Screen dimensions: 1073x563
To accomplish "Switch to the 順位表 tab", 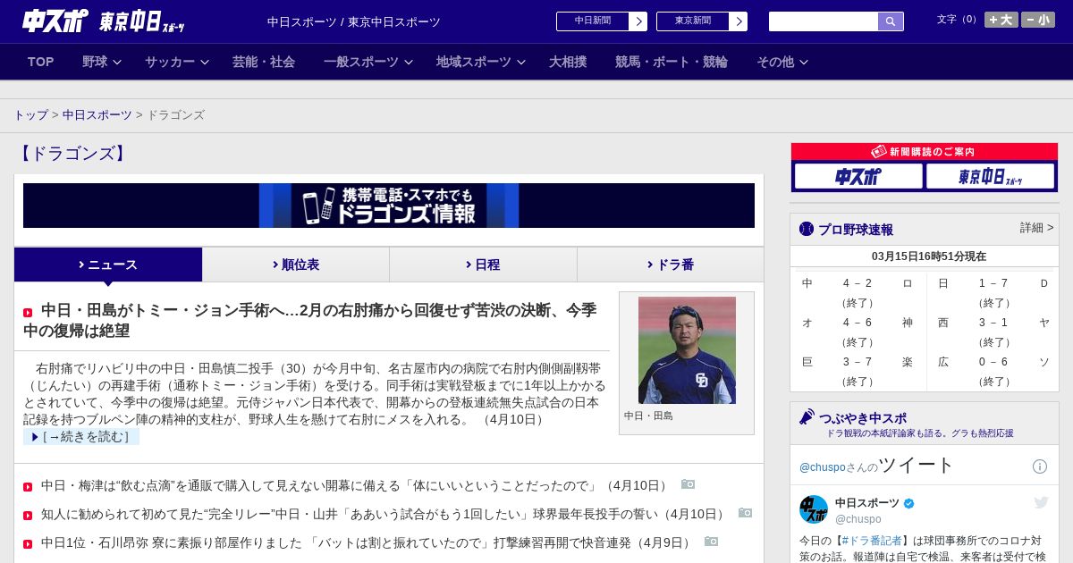I will pyautogui.click(x=296, y=265).
